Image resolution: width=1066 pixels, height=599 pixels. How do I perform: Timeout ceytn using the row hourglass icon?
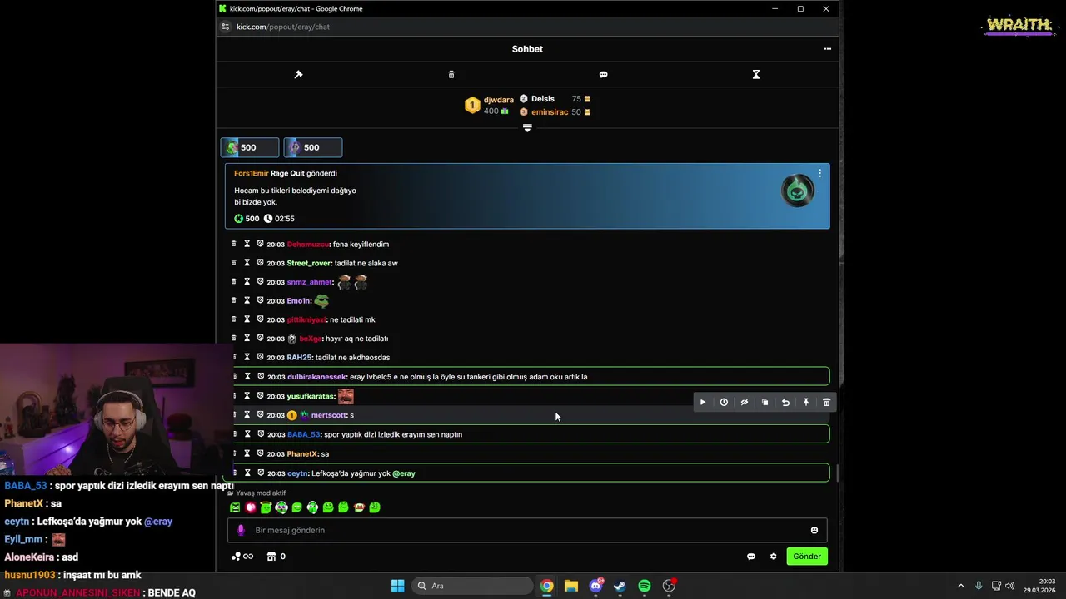(x=247, y=473)
